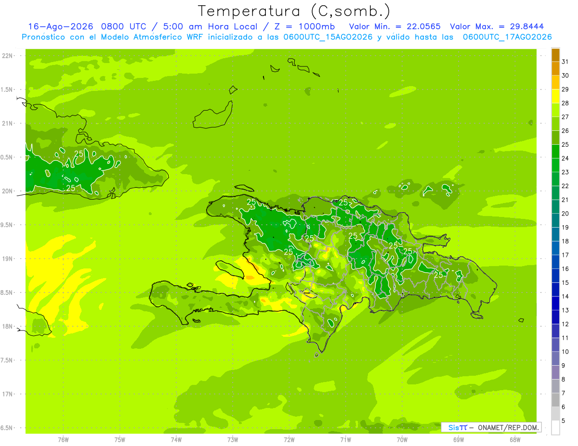Click the '21N' latitude axis label

click(x=7, y=123)
